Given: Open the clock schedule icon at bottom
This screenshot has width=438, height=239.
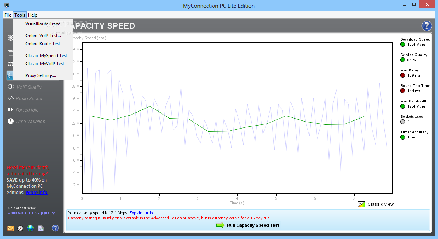Looking at the screenshot, I should click(x=20, y=228).
